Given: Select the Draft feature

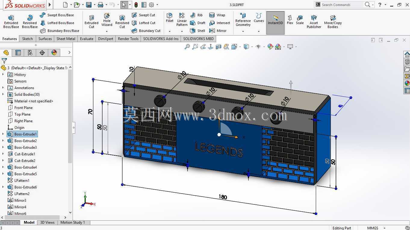Looking at the screenshot, I should 197,23.
